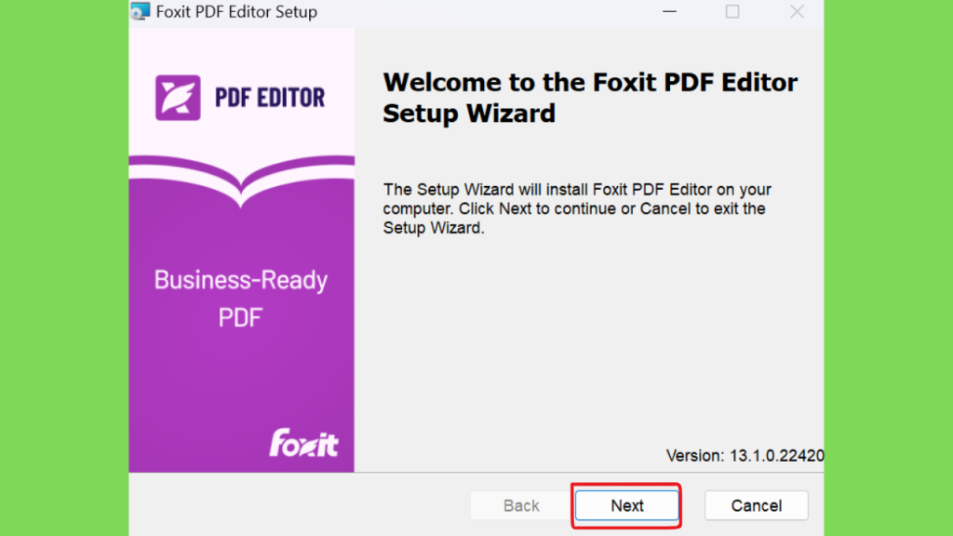Viewport: 953px width, 536px height.
Task: Cancel the Foxit PDF Editor installation
Action: (x=756, y=505)
